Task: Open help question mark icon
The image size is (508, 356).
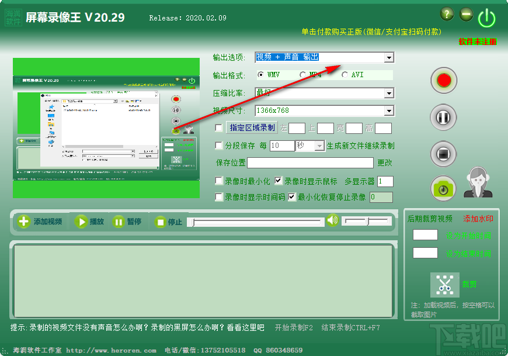Action: pos(447,14)
